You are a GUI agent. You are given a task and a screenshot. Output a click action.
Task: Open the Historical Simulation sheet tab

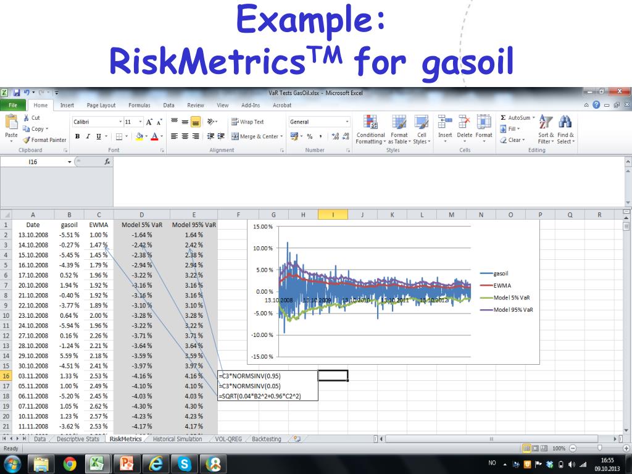click(x=177, y=439)
